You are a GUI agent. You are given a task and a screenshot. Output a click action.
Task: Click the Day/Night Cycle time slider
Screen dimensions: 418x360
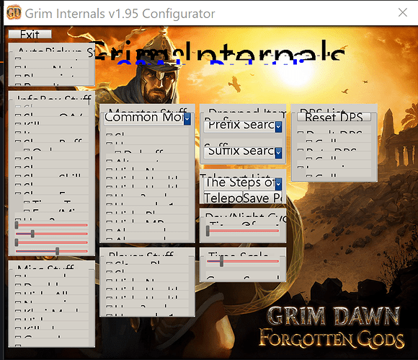[243, 231]
